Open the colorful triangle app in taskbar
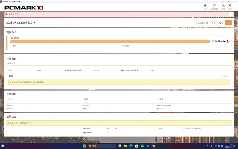This screenshot has width=238, height=149. coord(142,146)
